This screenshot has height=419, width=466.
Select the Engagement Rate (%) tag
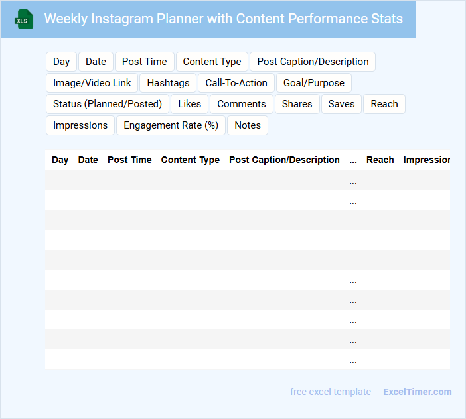(171, 125)
